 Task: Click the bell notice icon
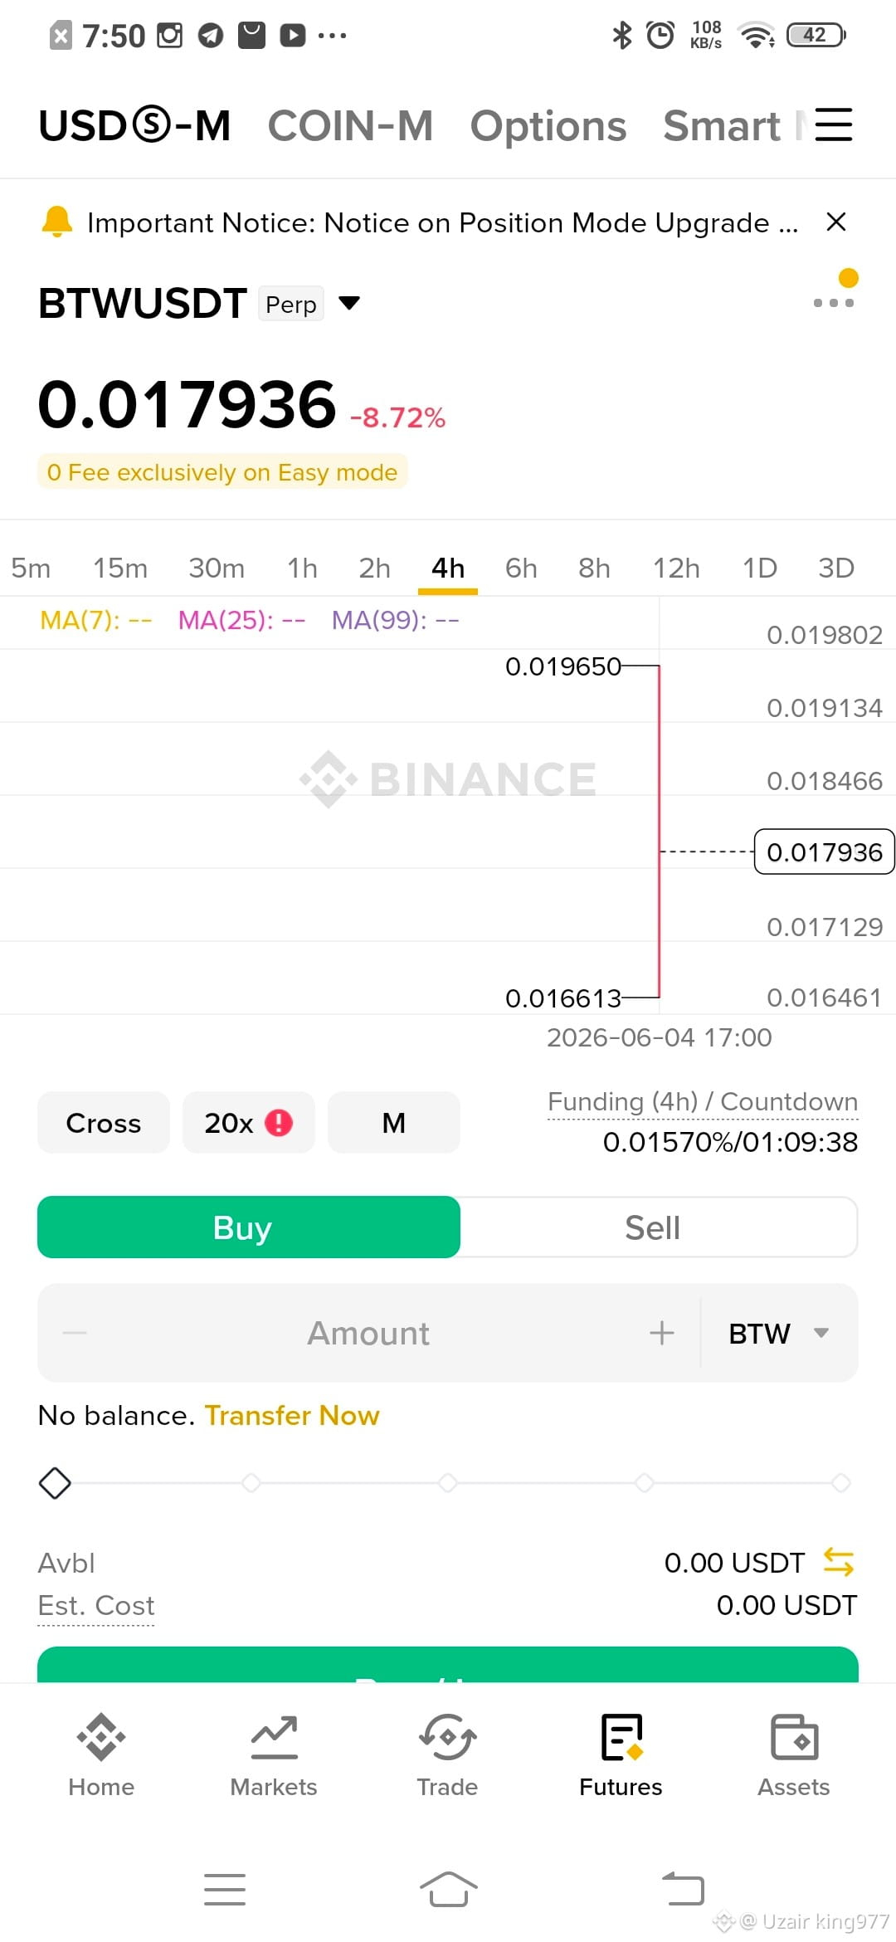point(57,222)
